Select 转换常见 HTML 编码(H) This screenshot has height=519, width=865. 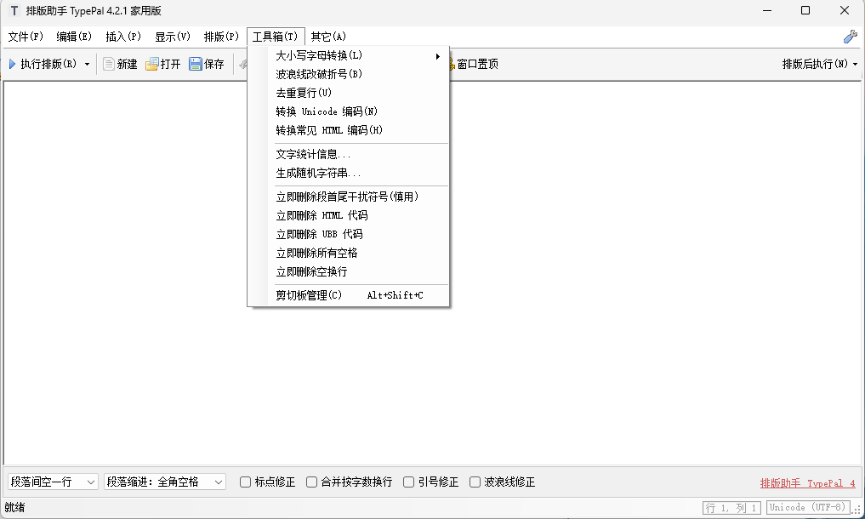(349, 130)
